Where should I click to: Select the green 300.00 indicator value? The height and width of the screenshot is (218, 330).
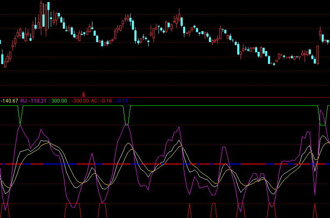[x=59, y=101]
